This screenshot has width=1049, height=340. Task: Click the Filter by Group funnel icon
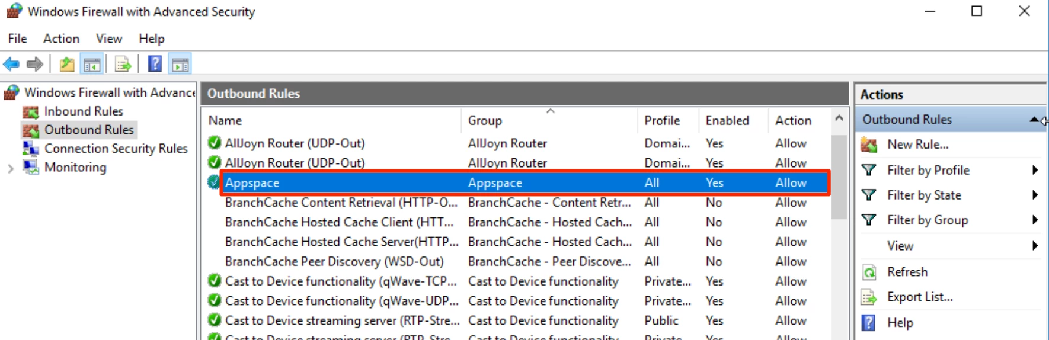coord(869,220)
